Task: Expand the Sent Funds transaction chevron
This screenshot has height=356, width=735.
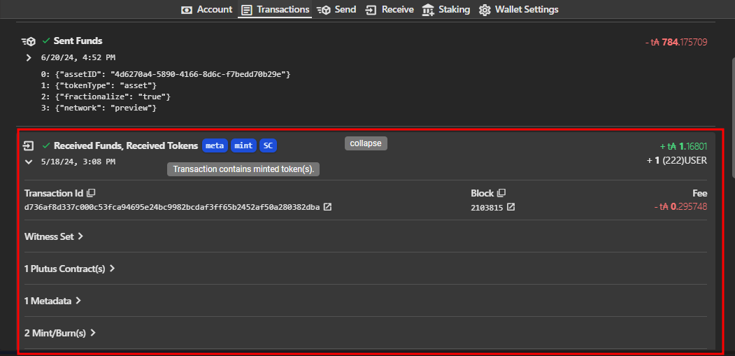Action: [29, 57]
